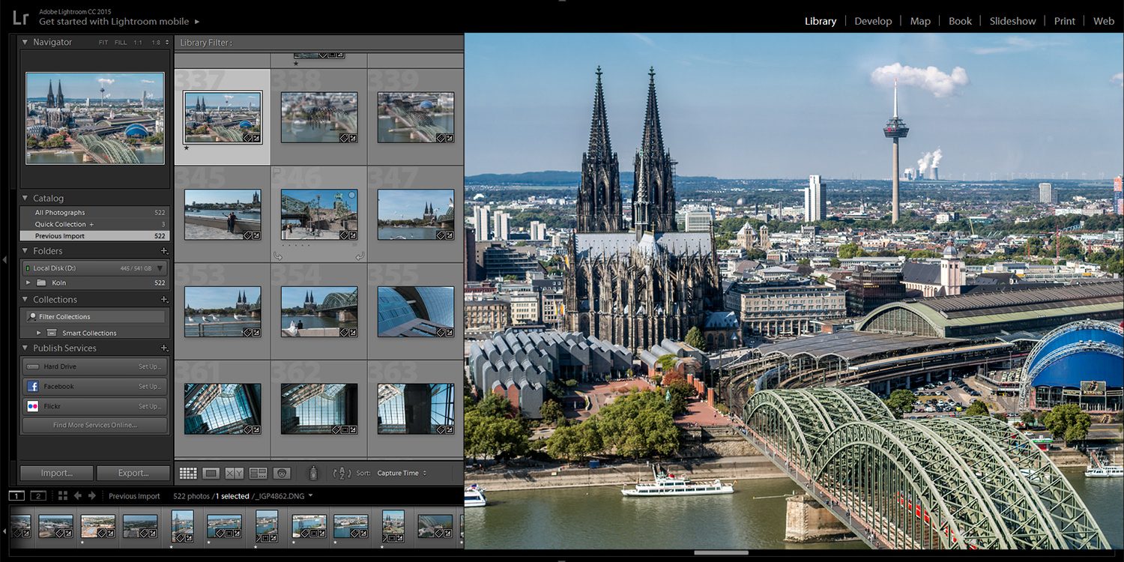Select the Loupe view icon
1124x562 pixels.
coord(211,473)
